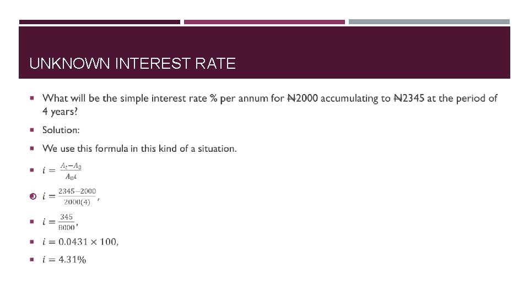This screenshot has height=297, width=529.
Task: Click the text "4 years?" in the question
Action: click(x=60, y=111)
